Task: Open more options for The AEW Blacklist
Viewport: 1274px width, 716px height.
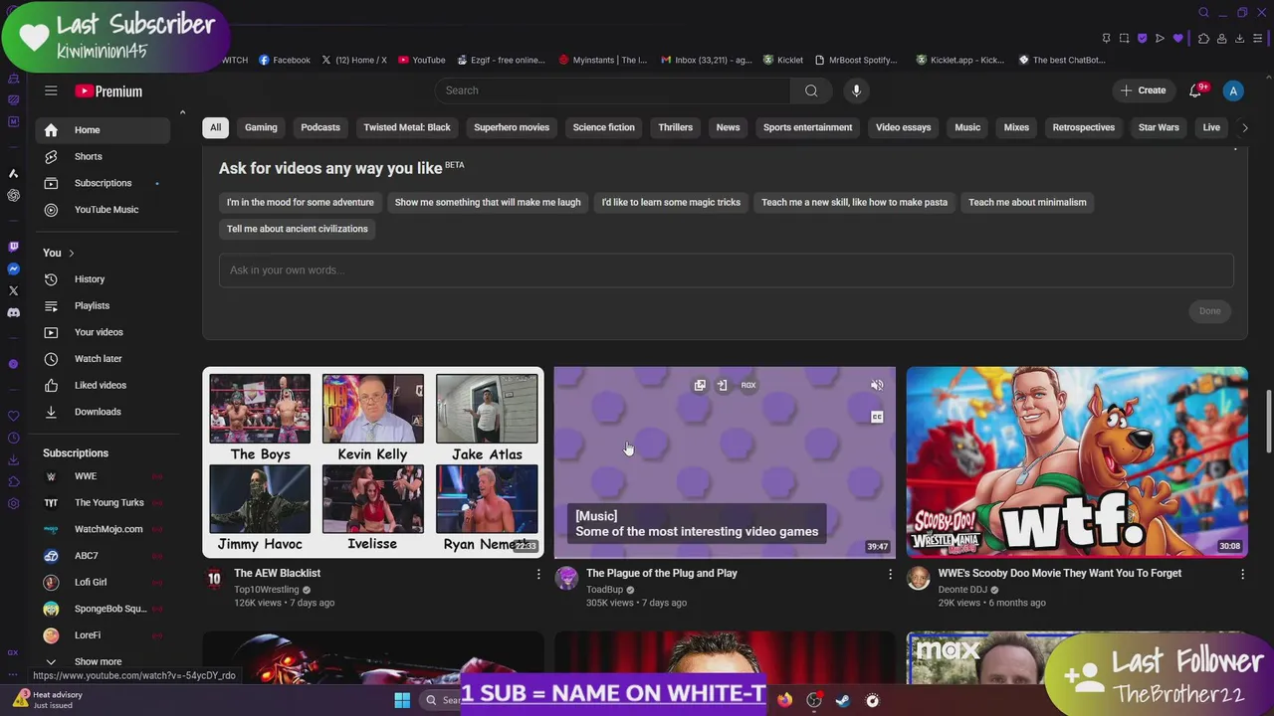Action: (x=538, y=574)
